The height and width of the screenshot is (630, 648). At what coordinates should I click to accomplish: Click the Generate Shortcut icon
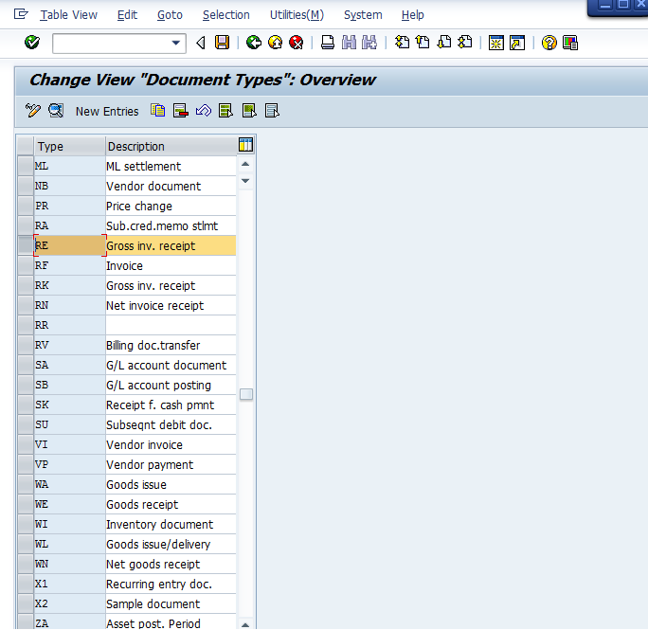coord(517,43)
